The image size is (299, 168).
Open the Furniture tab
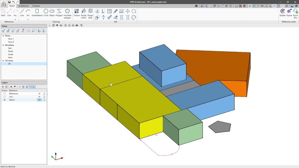[x=36, y=6]
